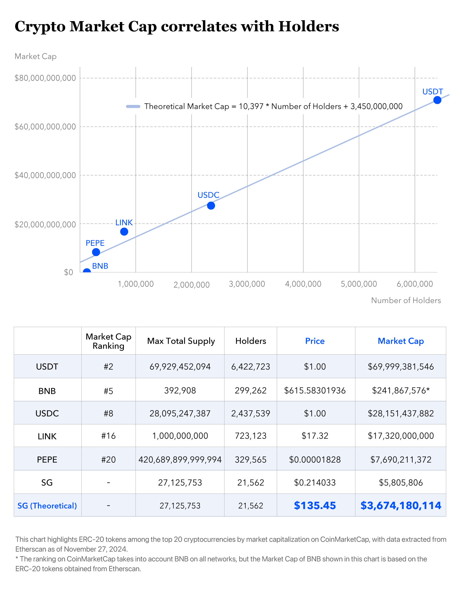Click the PEPE data point dot
Screen dimensions: 460x589
coord(96,252)
